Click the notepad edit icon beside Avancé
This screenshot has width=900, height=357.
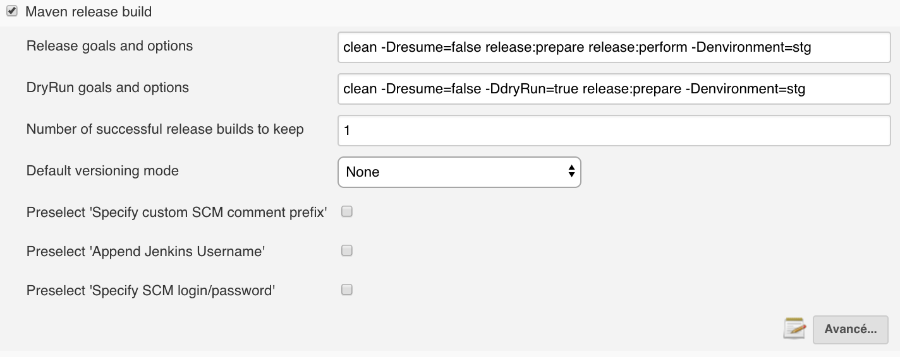click(x=794, y=329)
